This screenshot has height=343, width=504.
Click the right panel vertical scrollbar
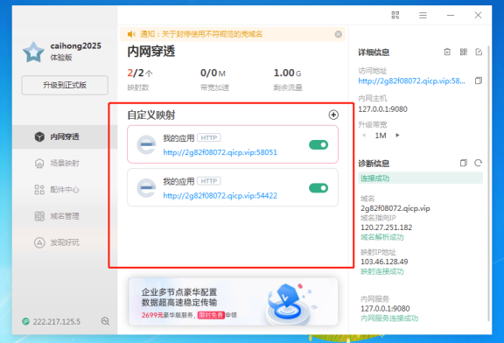[488, 183]
